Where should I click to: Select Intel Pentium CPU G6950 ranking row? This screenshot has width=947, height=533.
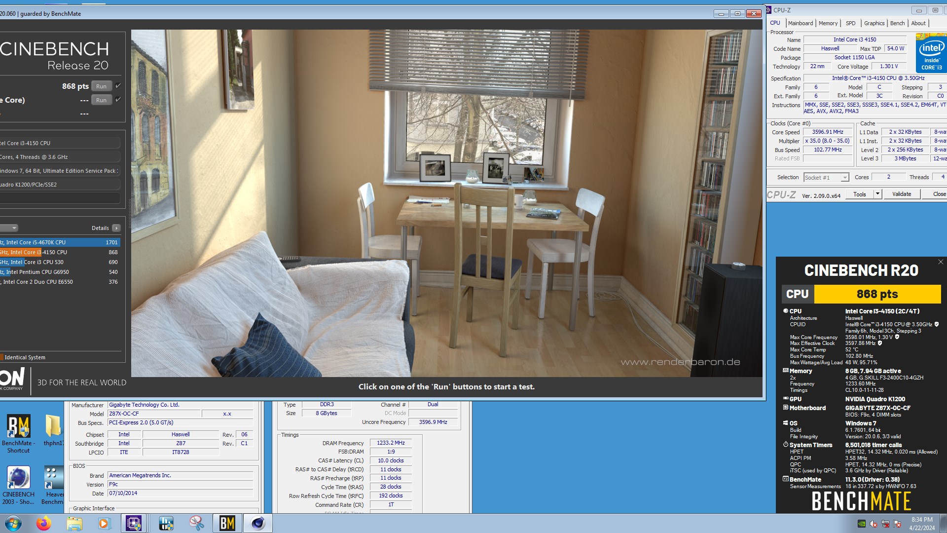[60, 272]
